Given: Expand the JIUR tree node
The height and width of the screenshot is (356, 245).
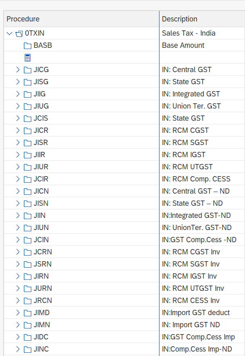Looking at the screenshot, I should coord(18,167).
